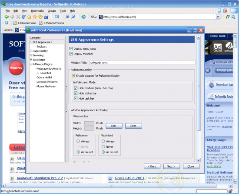The image size is (239, 194).
Task: Expand the Browsing tree node
Action: [x=31, y=55]
